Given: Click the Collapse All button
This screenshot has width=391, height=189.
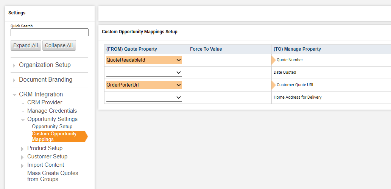Looking at the screenshot, I should (x=59, y=45).
